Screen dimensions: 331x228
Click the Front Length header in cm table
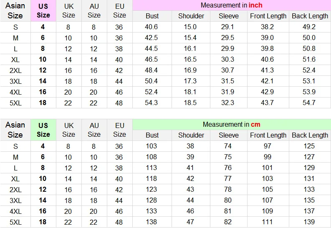[x=268, y=135]
